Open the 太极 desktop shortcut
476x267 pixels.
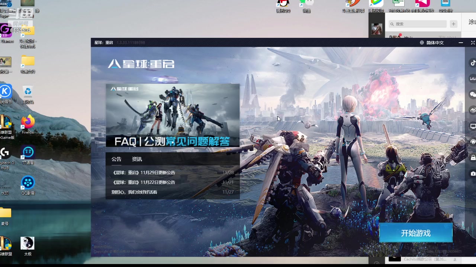(28, 247)
